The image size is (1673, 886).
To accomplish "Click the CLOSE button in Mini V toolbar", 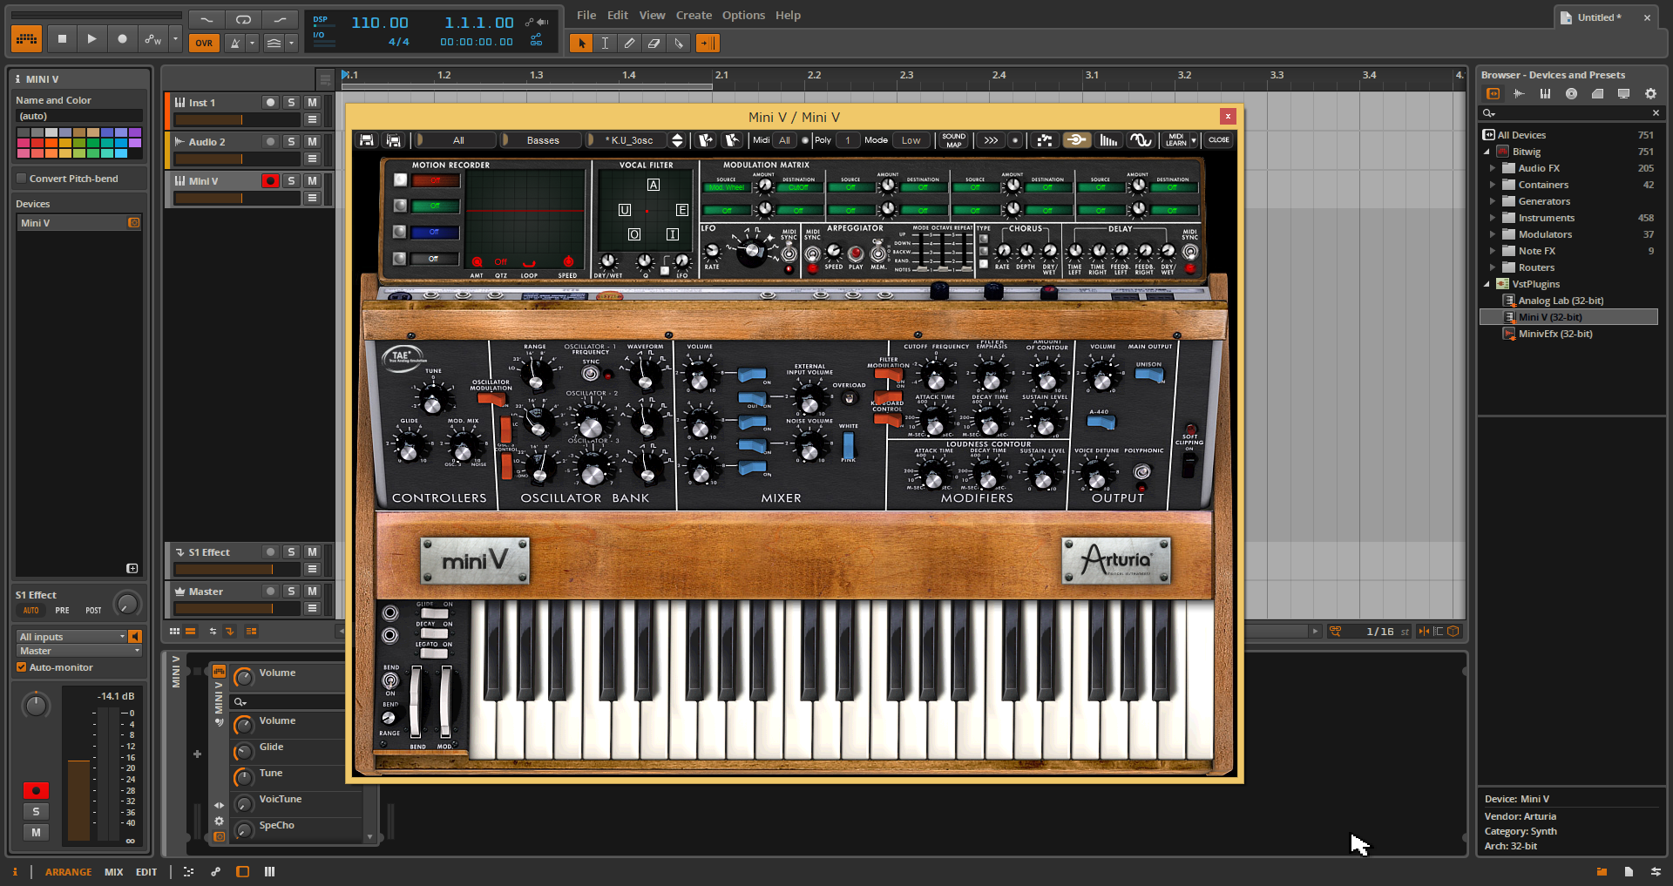I will coord(1219,139).
